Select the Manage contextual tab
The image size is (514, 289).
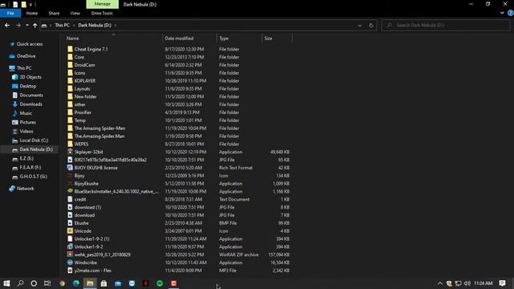pos(102,4)
